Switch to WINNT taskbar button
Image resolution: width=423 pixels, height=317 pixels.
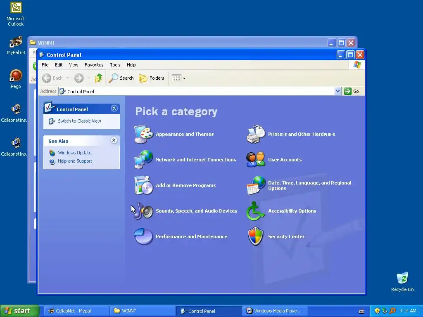[143, 311]
